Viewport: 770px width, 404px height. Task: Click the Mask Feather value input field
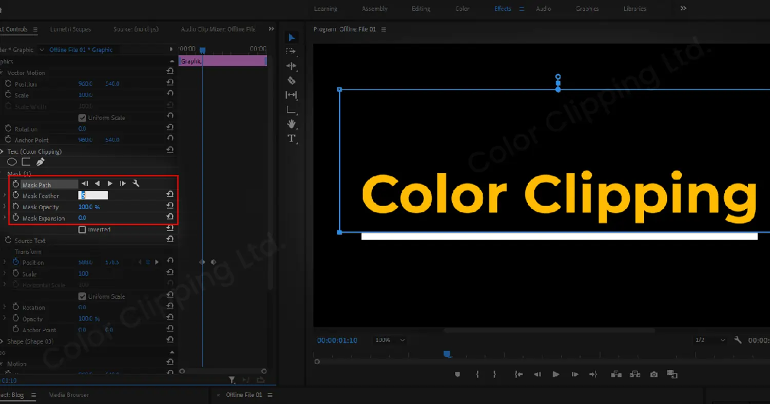point(92,195)
